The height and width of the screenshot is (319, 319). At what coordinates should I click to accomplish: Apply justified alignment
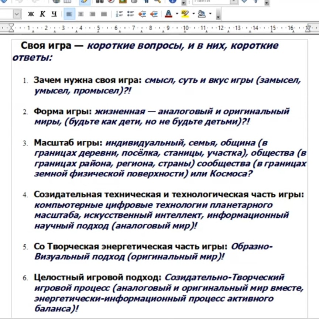point(104,14)
